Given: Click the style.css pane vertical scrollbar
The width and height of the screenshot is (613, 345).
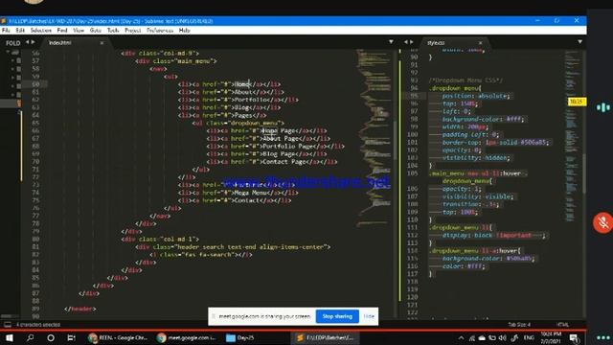Looking at the screenshot, I should pyautogui.click(x=584, y=173).
